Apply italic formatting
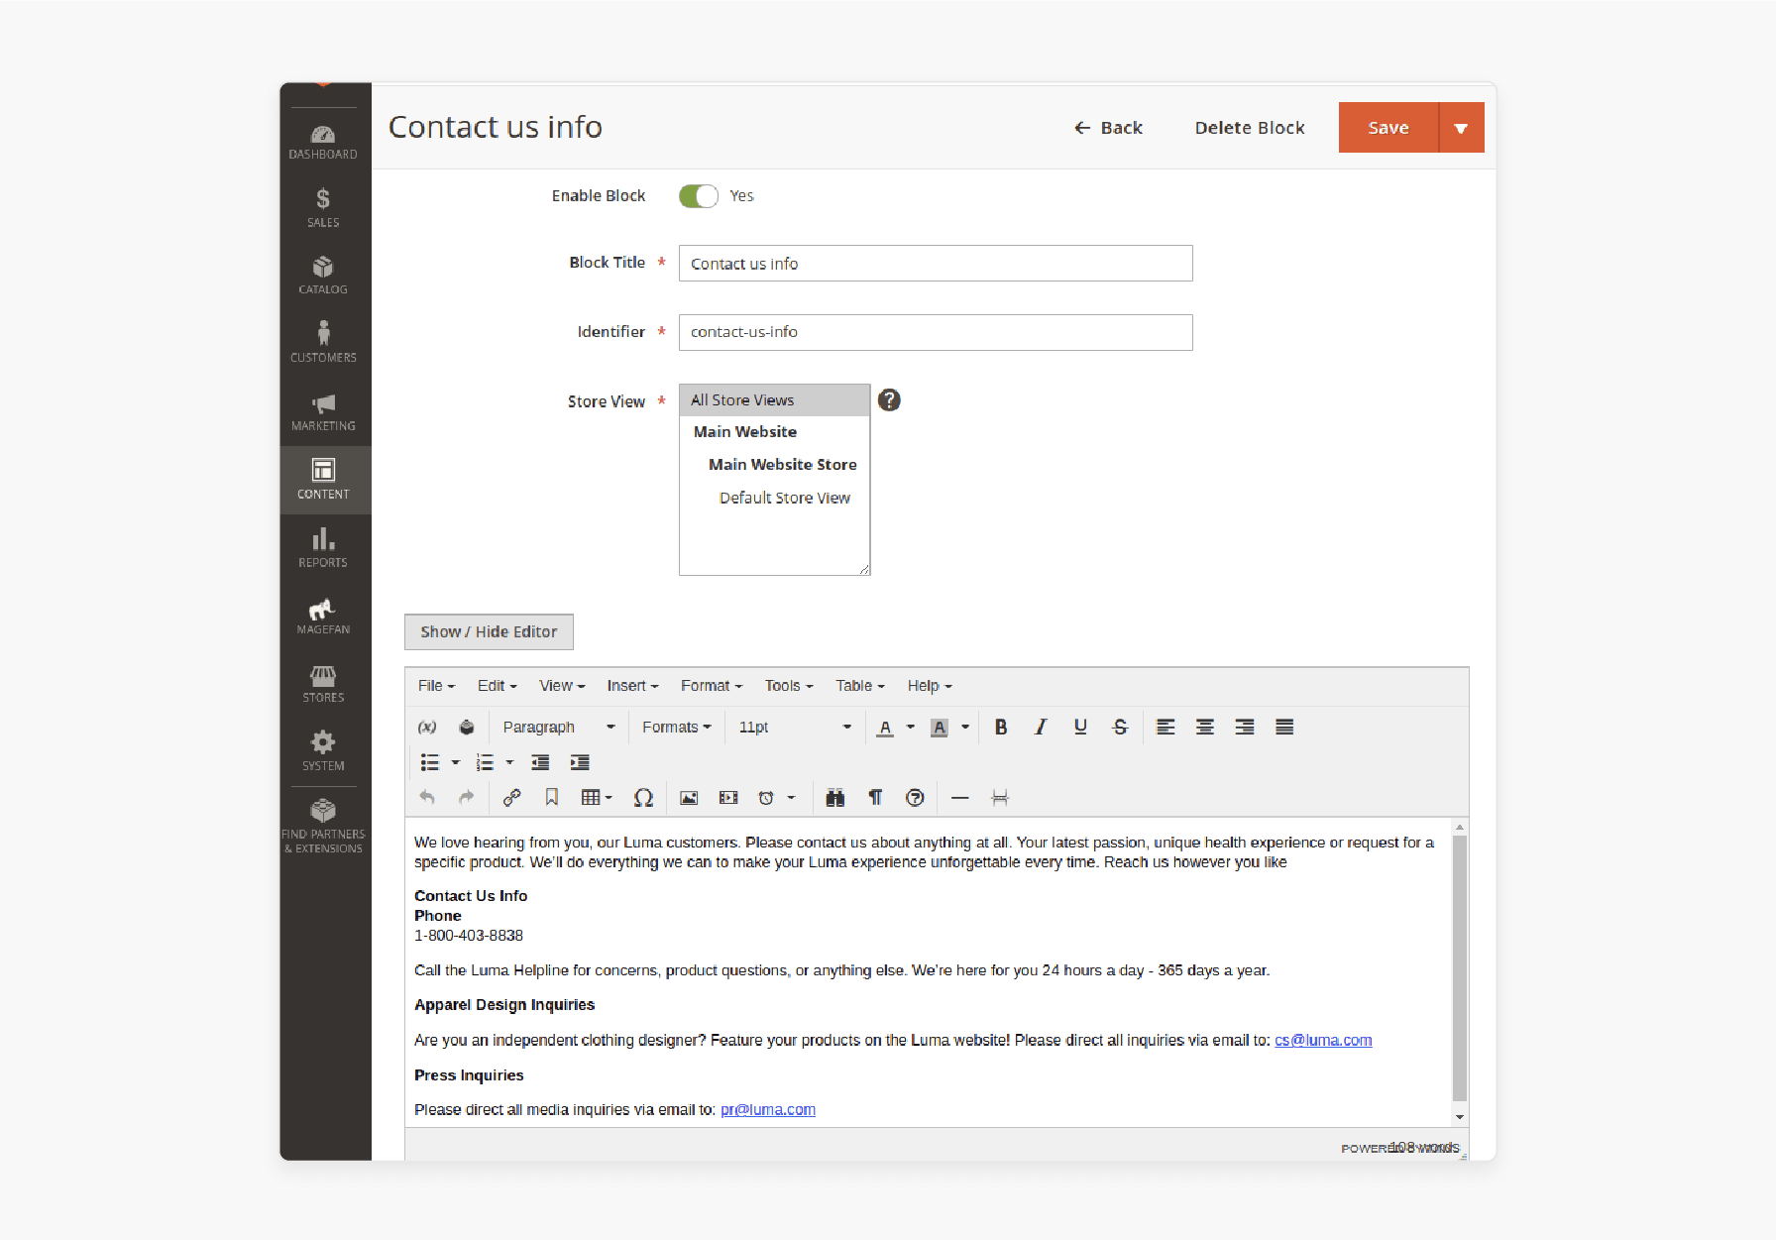The height and width of the screenshot is (1240, 1776). [x=1041, y=727]
